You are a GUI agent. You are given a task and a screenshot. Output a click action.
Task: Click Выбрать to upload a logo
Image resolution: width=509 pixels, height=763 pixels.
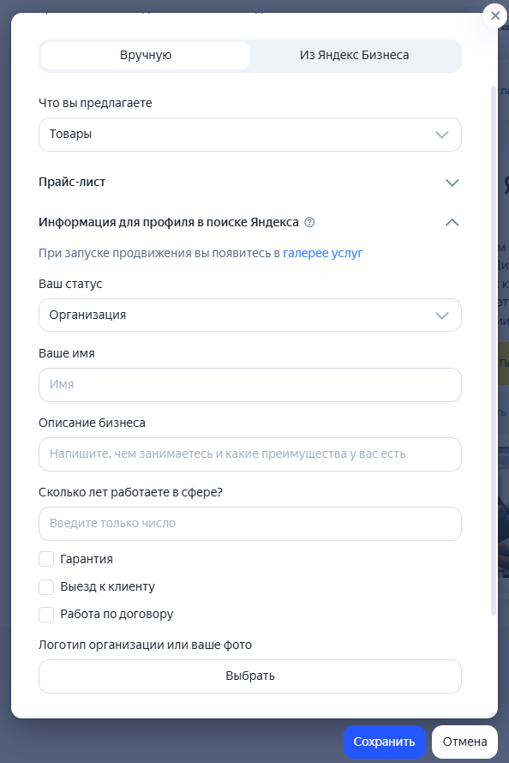[250, 676]
